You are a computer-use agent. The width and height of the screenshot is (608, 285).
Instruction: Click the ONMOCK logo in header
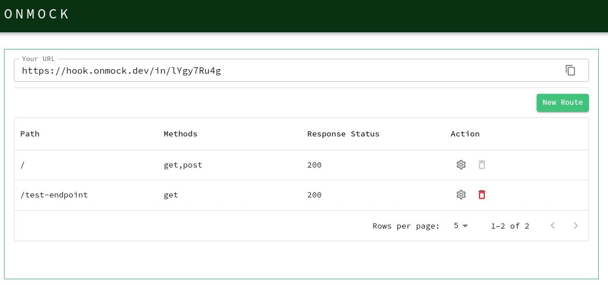[x=36, y=14]
